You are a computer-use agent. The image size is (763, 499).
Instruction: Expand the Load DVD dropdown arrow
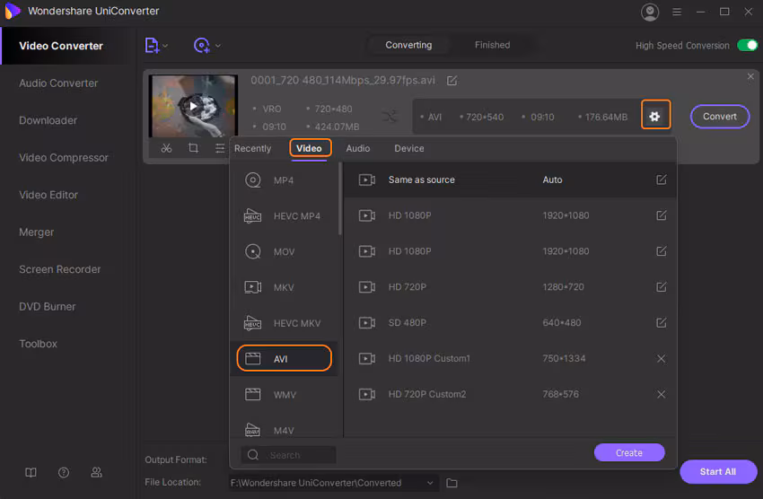tap(218, 46)
